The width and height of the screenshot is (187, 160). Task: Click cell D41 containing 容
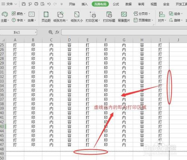pyautogui.click(x=70, y=117)
